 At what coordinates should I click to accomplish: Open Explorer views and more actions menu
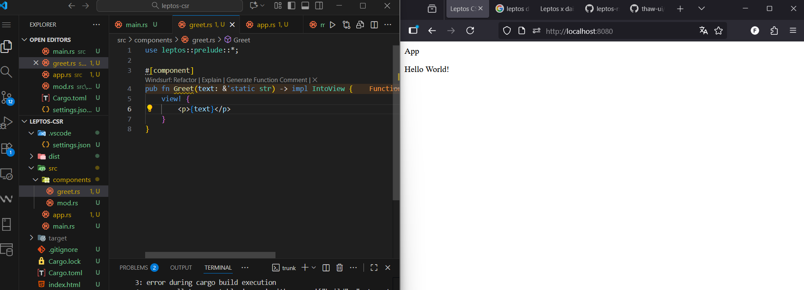pyautogui.click(x=96, y=25)
